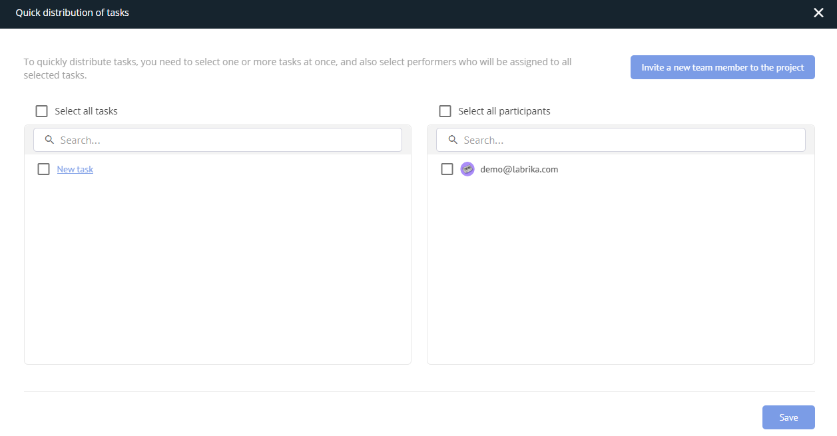Click the Select all tasks label text
This screenshot has width=837, height=436.
(x=86, y=111)
